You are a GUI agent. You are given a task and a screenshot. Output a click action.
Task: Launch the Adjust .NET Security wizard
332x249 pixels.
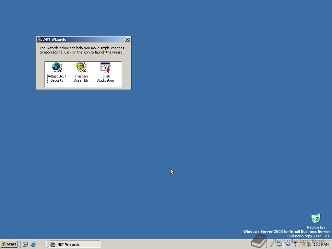[57, 72]
